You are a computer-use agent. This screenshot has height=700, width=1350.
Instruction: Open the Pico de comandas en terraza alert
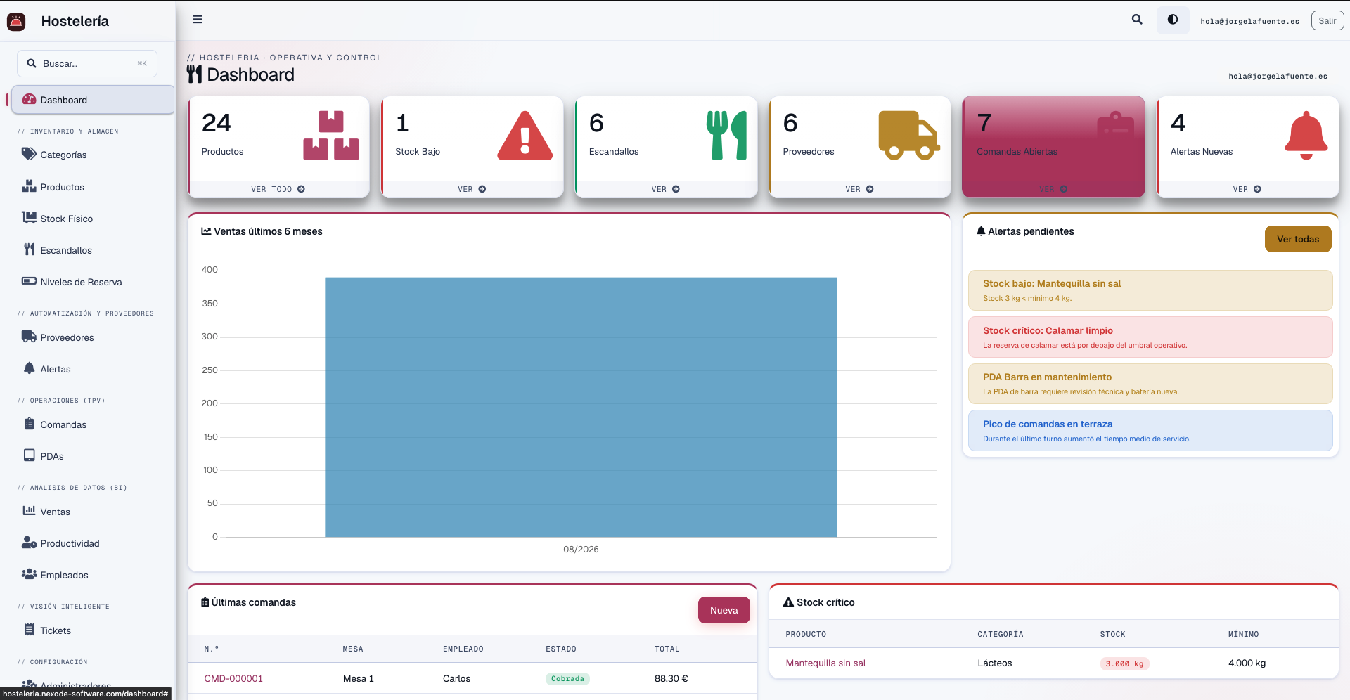click(1150, 431)
